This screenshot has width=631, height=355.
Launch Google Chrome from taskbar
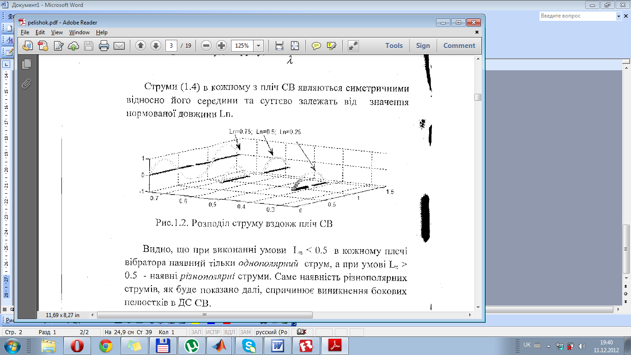point(106,346)
